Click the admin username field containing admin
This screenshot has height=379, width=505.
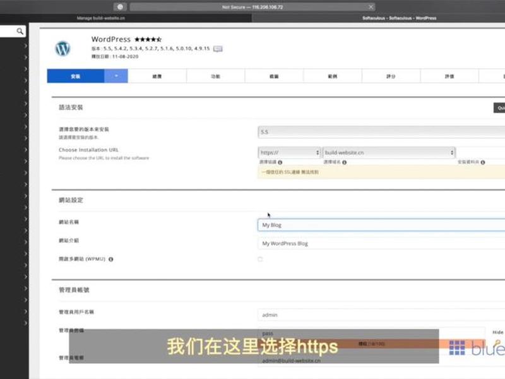(x=381, y=315)
